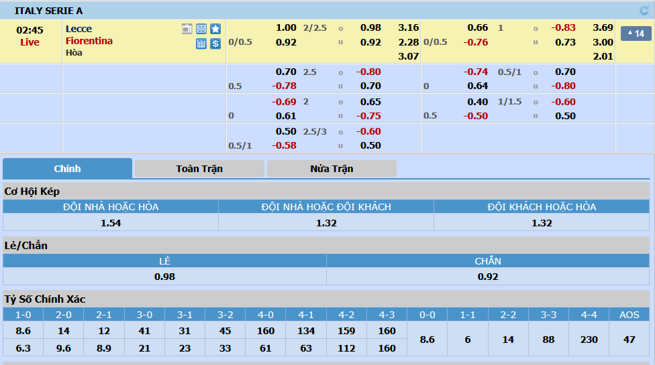655x365 pixels.
Task: Select under 2 goals odds -0.75
Action: click(369, 116)
